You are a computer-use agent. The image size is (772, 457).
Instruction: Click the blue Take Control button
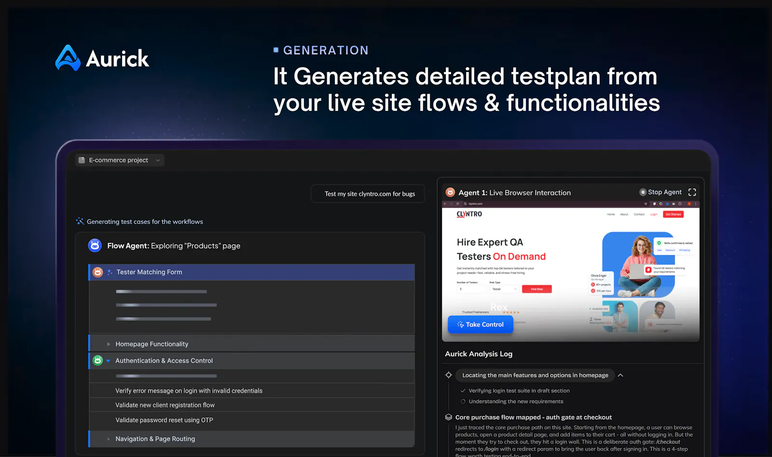click(481, 325)
